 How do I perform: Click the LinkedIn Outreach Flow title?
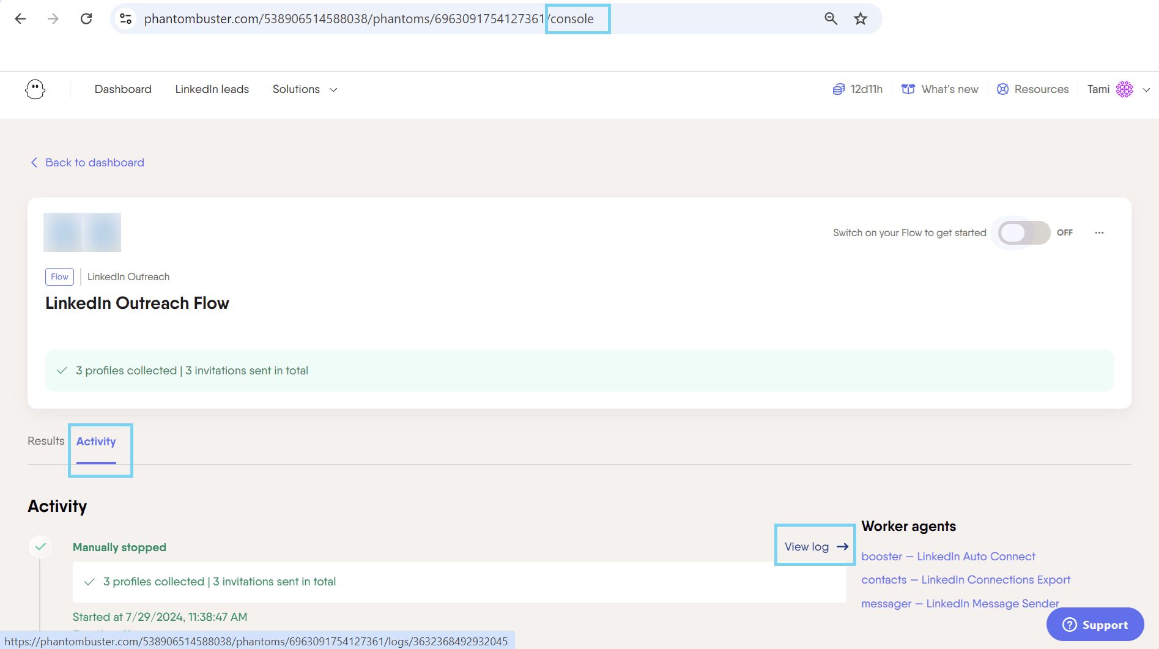(x=137, y=303)
